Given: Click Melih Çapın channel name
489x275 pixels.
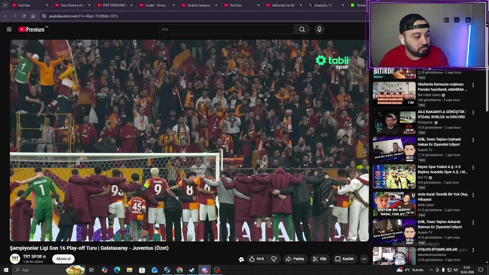Looking at the screenshot, I should tap(426, 205).
